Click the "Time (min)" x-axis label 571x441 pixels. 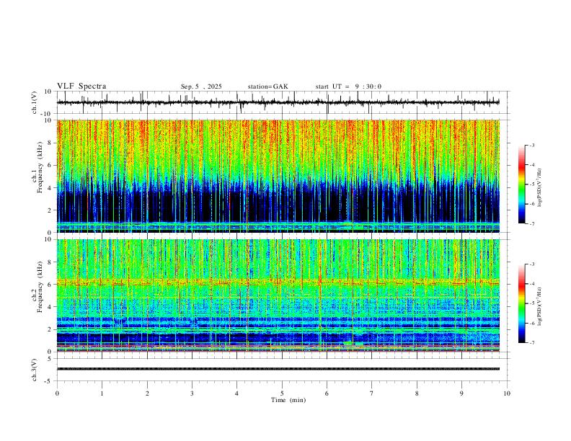click(x=288, y=400)
